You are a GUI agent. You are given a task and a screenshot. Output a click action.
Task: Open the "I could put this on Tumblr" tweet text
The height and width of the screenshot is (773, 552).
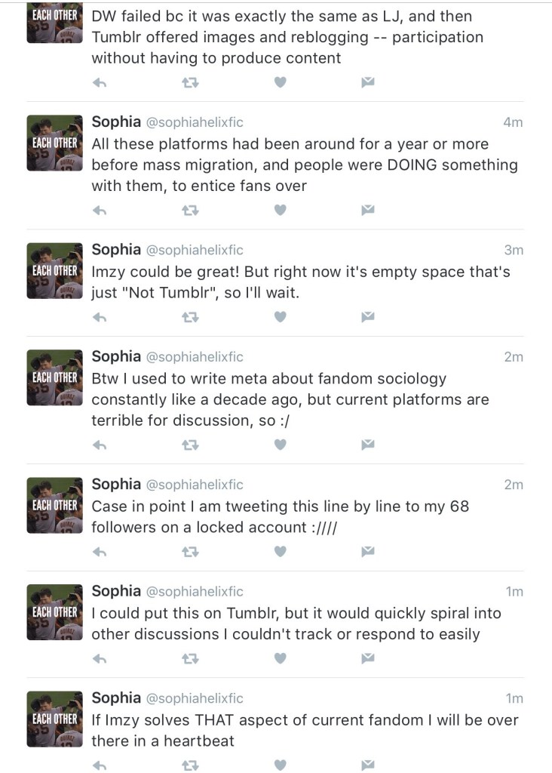coord(296,624)
